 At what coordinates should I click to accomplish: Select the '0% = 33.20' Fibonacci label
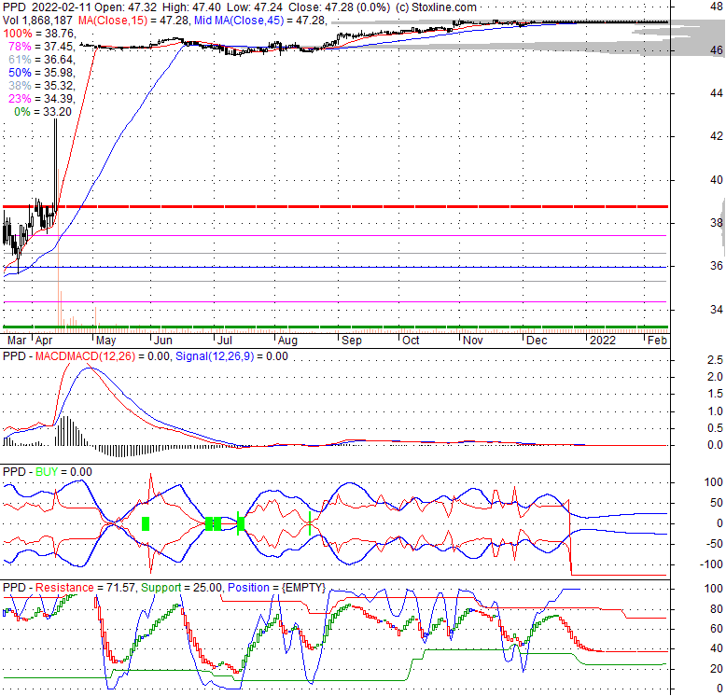click(43, 112)
